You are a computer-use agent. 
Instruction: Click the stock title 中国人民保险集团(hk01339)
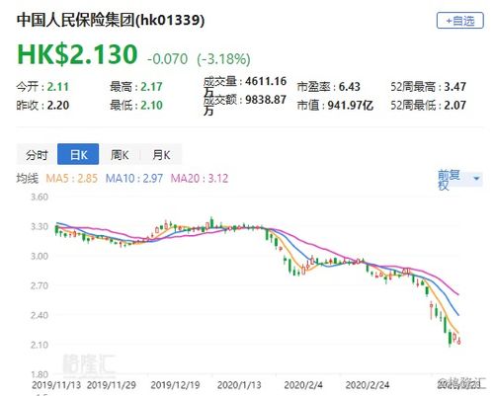click(x=111, y=21)
